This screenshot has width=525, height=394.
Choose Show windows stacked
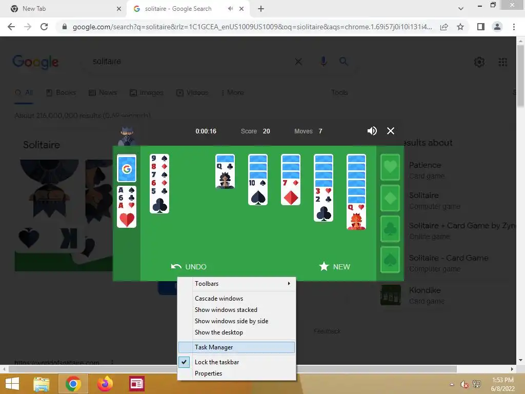[x=237, y=309]
